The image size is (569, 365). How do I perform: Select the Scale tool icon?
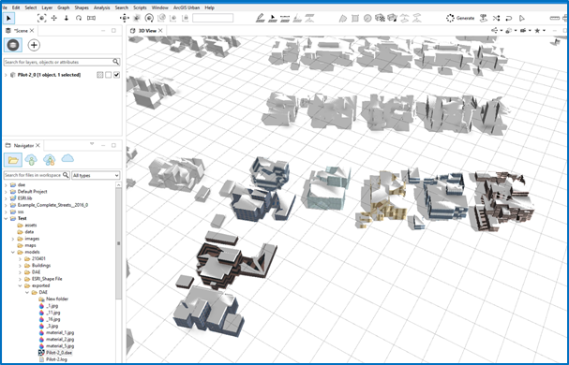point(91,18)
